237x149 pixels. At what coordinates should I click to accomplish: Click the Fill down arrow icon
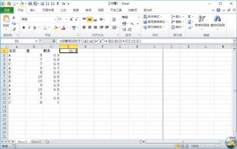tap(189, 22)
